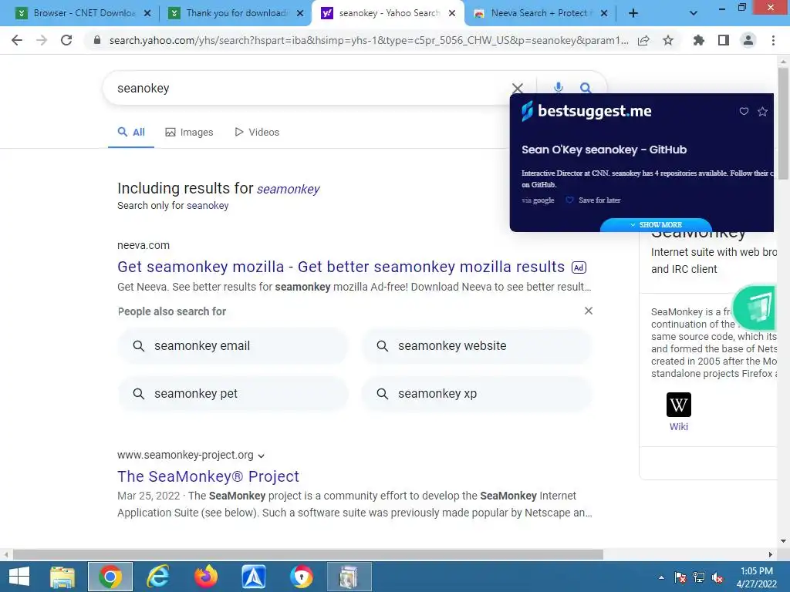The width and height of the screenshot is (790, 592).
Task: Search for seamonkey xp
Action: click(477, 394)
